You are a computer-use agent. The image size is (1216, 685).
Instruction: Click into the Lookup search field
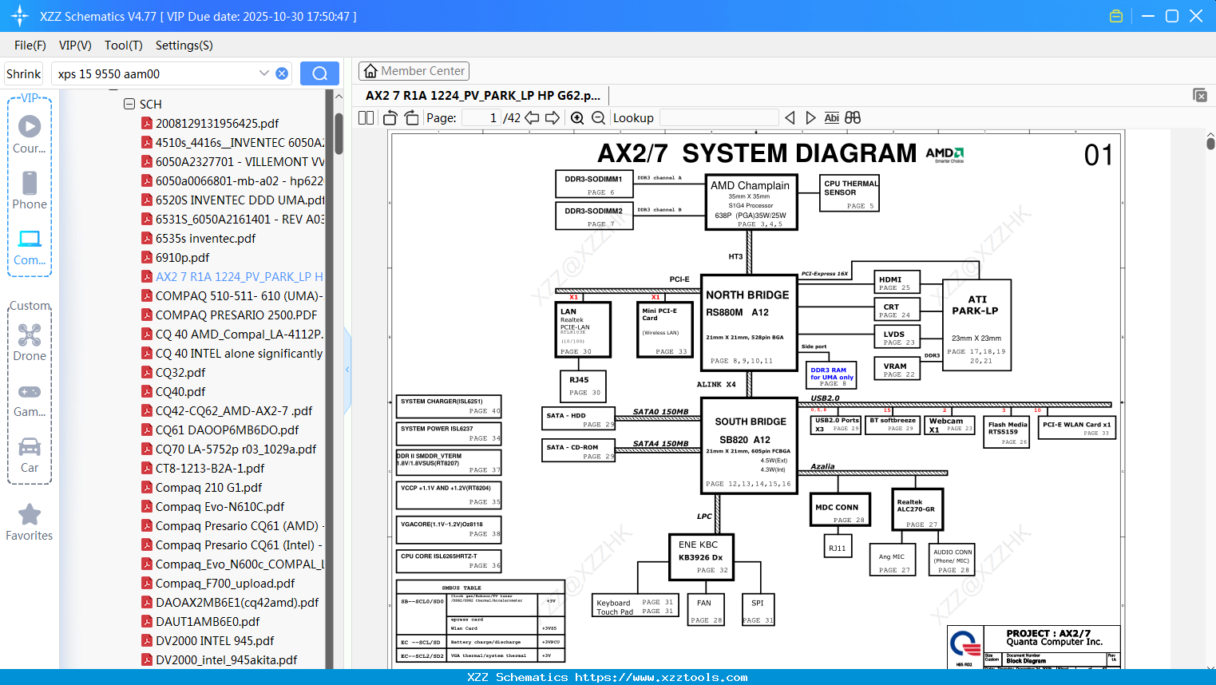(x=719, y=117)
